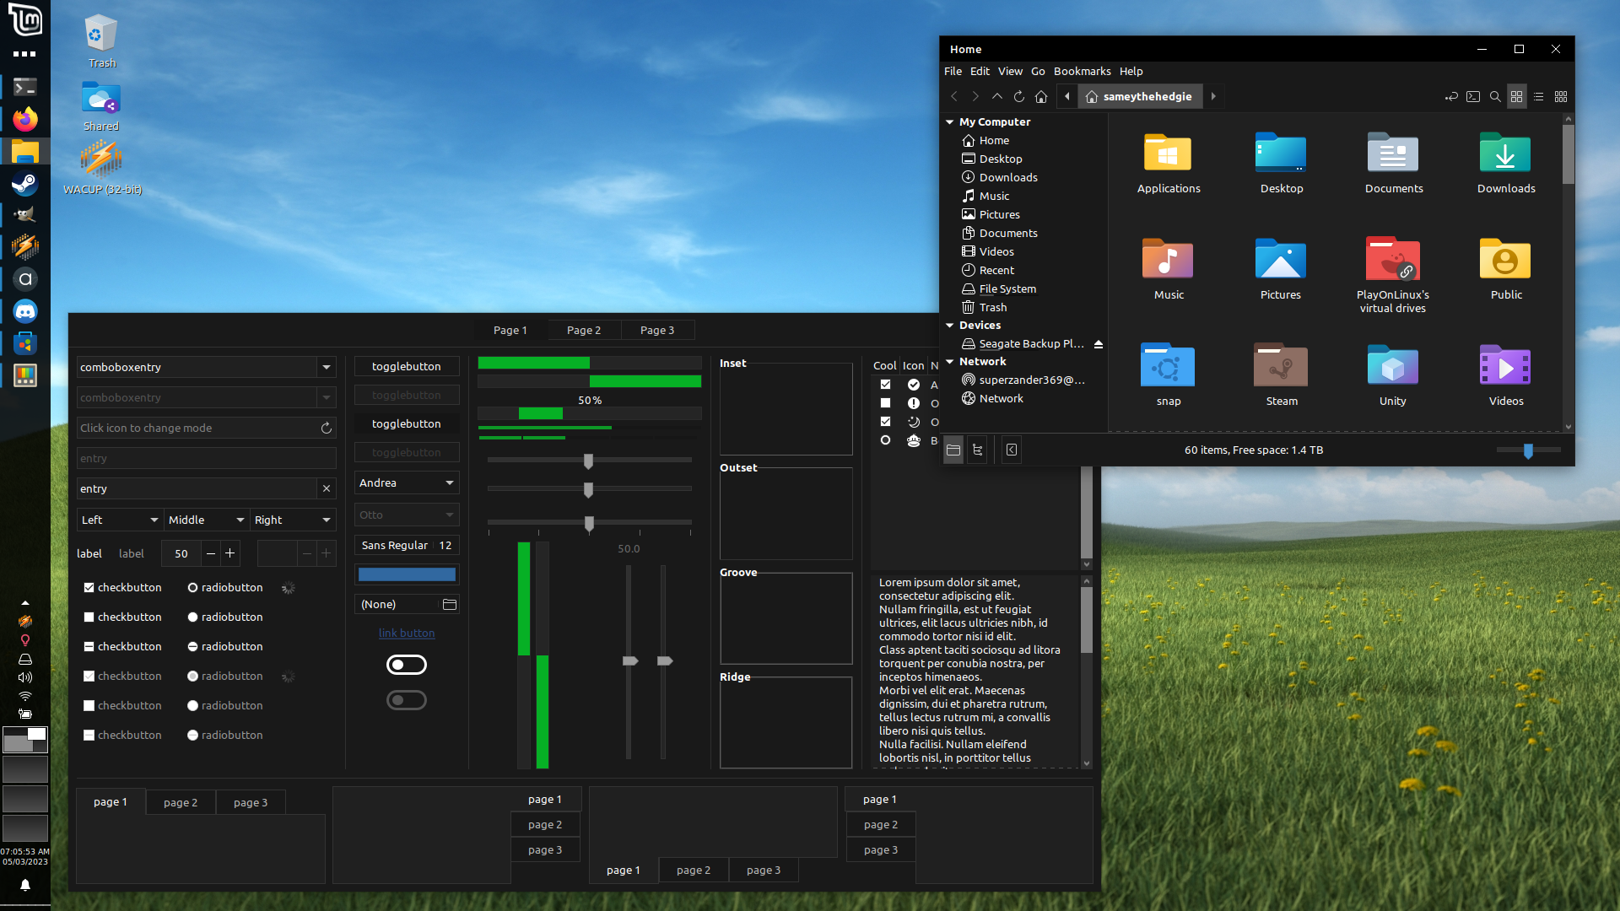
Task: Open the Bookmarks menu
Action: [x=1082, y=71]
